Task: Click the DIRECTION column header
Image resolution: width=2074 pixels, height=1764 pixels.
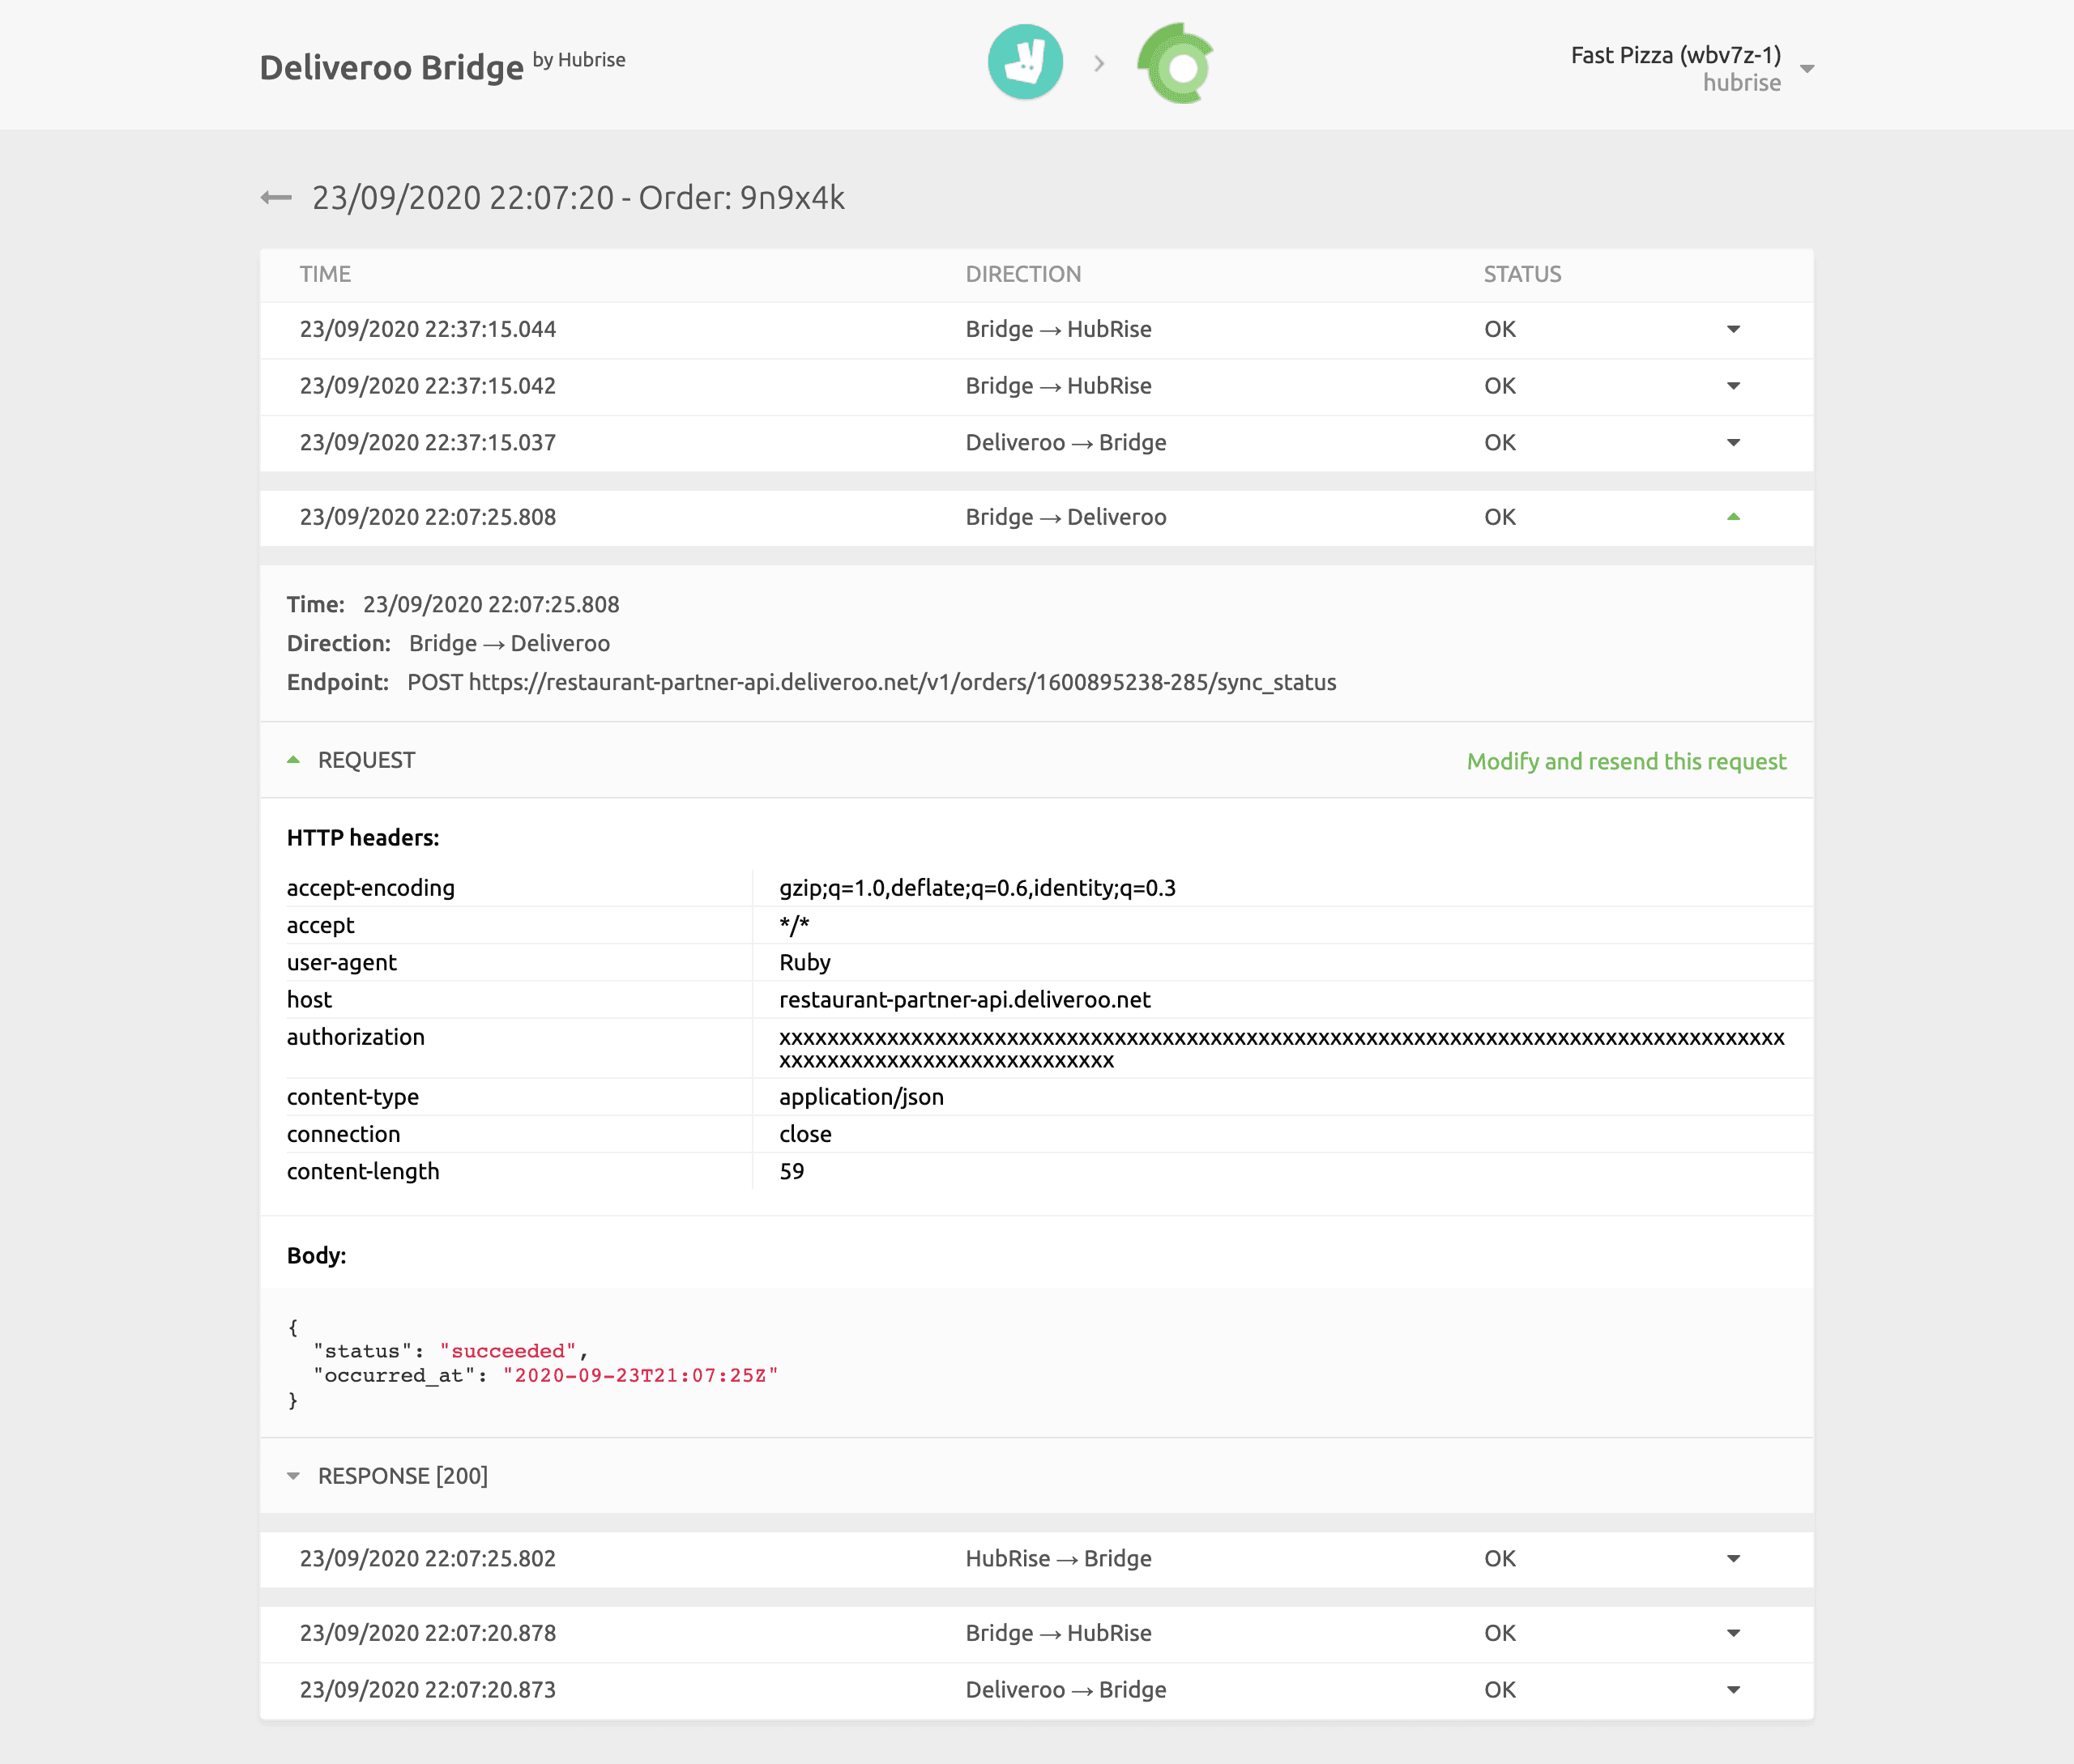Action: (x=1023, y=274)
